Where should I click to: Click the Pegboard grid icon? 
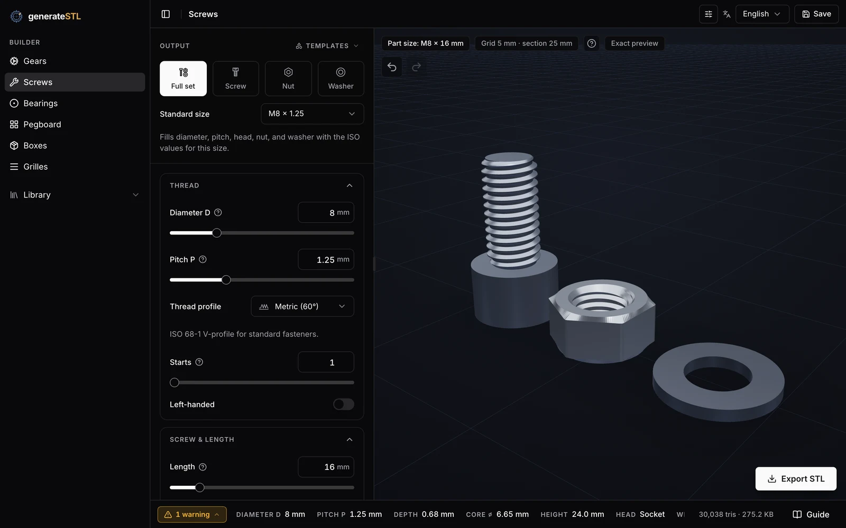point(14,125)
